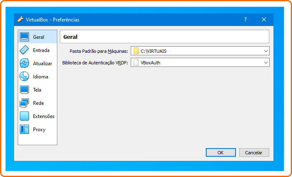Click the folder icon beside C:\VIRTUAIS
Image resolution: width=292 pixels, height=177 pixels.
tap(136, 51)
